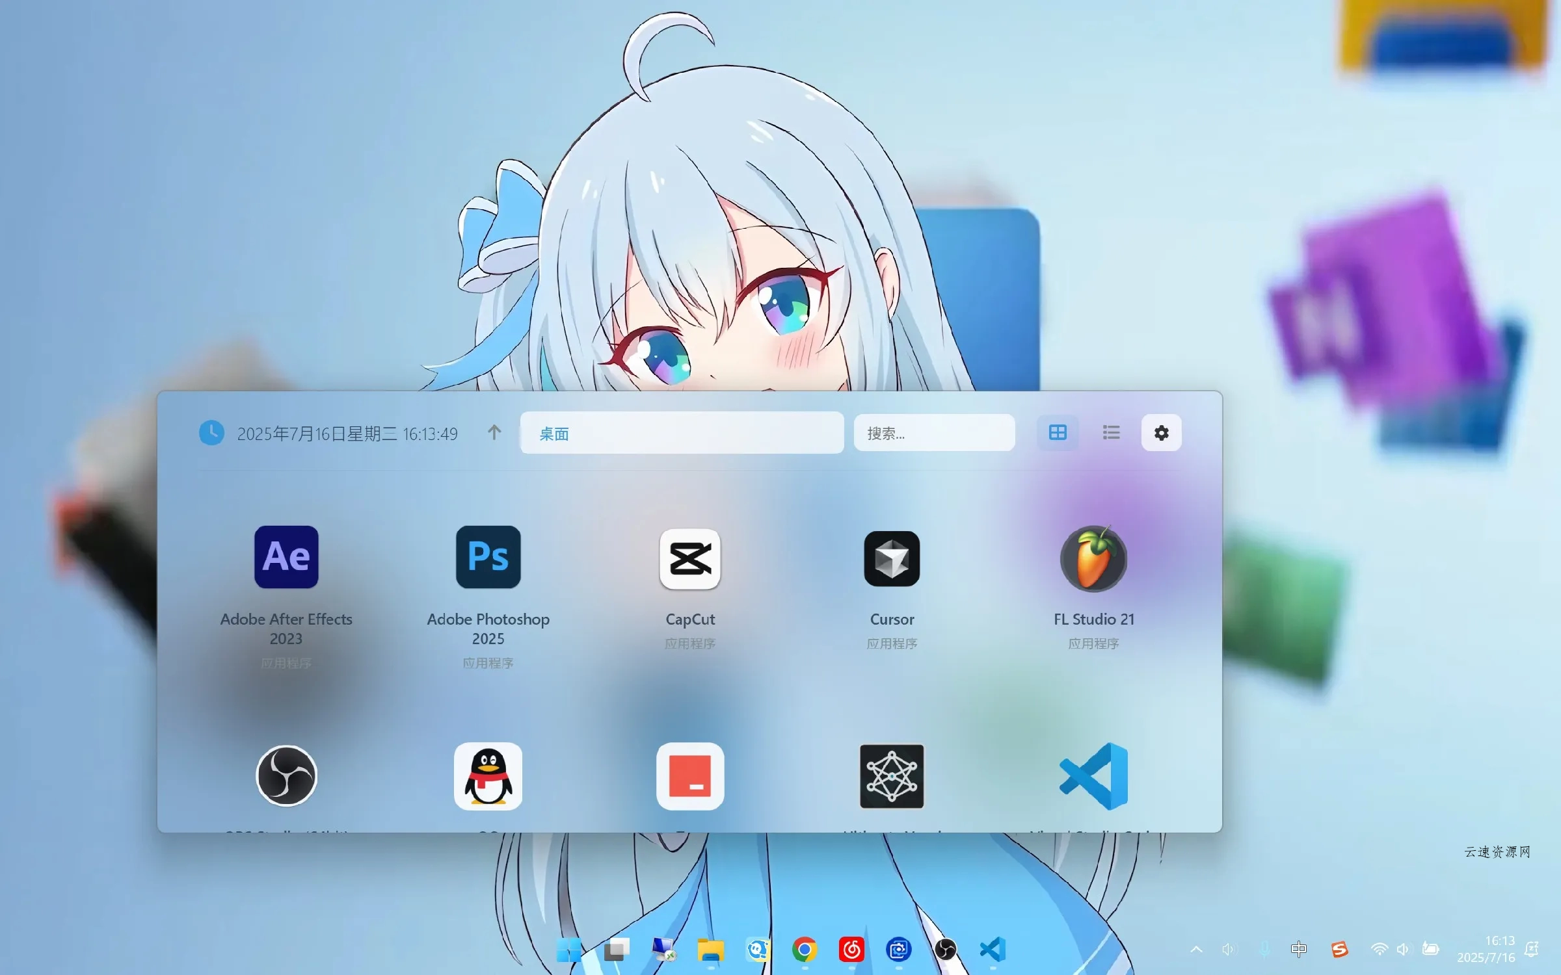
Task: Open the launcher settings gear
Action: [x=1162, y=433]
